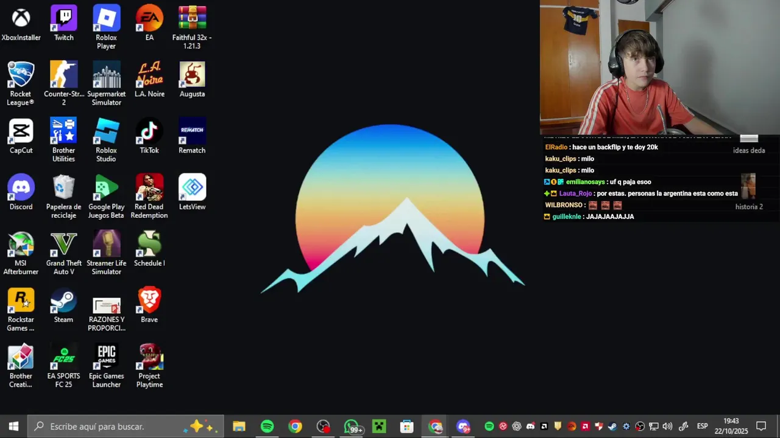Click the Spotify system tray icon
The height and width of the screenshot is (438, 780).
[x=489, y=426]
